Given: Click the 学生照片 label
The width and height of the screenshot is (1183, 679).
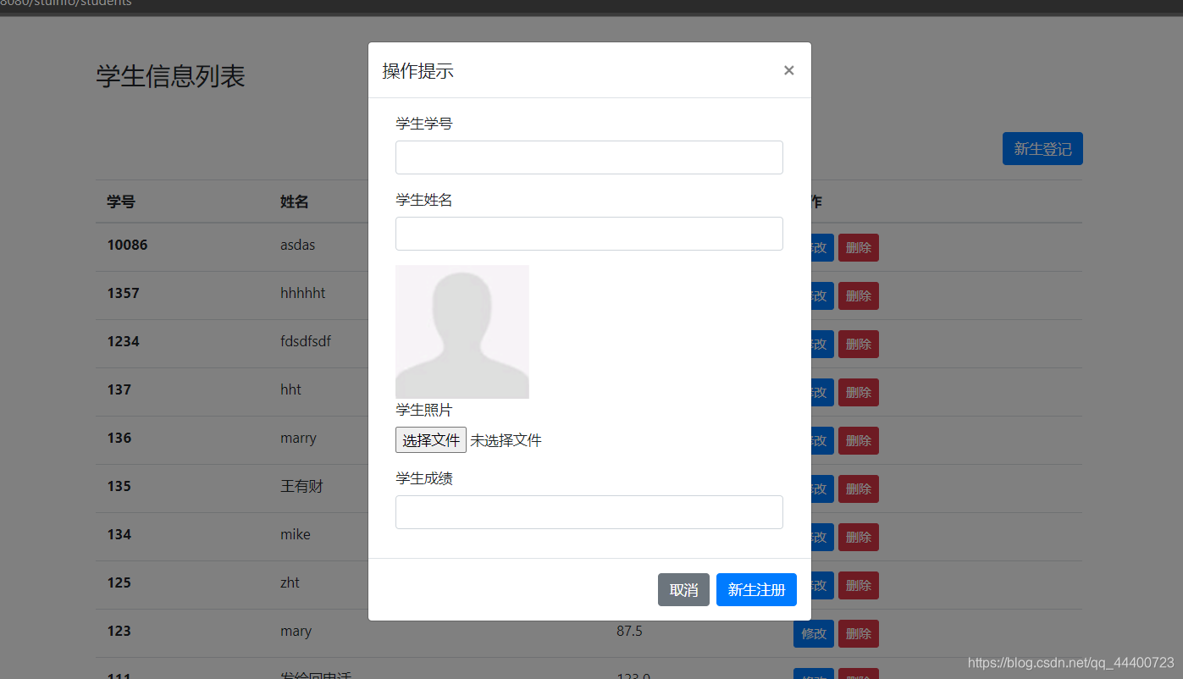Looking at the screenshot, I should (423, 410).
